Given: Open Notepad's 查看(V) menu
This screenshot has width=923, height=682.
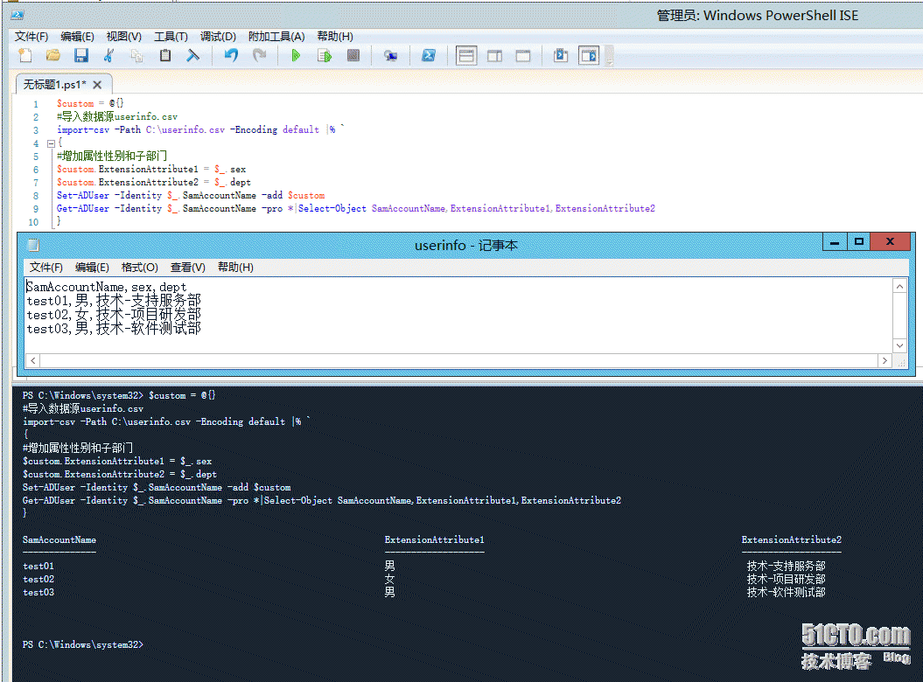Looking at the screenshot, I should point(188,268).
